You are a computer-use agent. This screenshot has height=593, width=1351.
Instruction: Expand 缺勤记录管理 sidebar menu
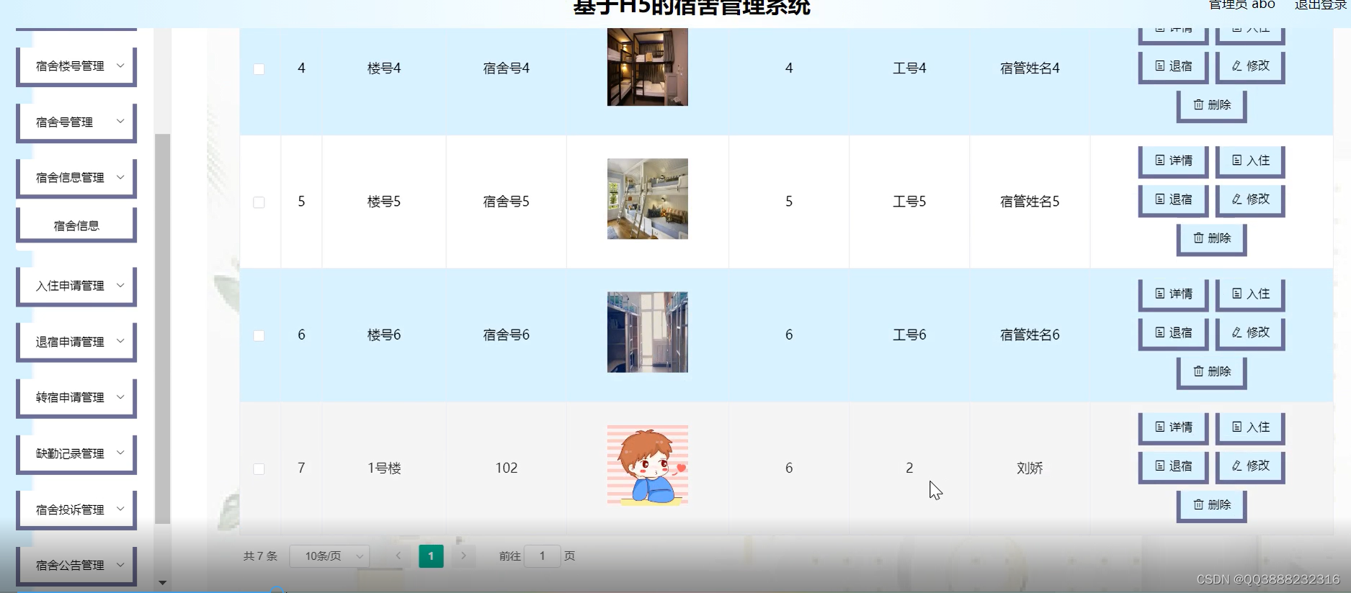(77, 453)
